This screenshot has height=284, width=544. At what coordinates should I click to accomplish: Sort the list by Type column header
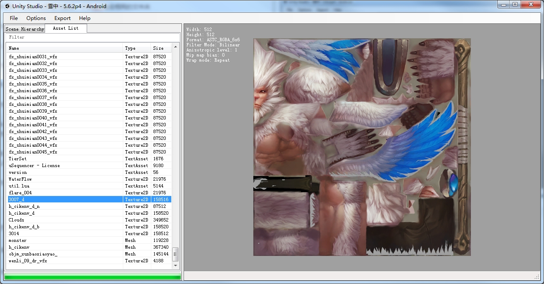click(x=137, y=48)
